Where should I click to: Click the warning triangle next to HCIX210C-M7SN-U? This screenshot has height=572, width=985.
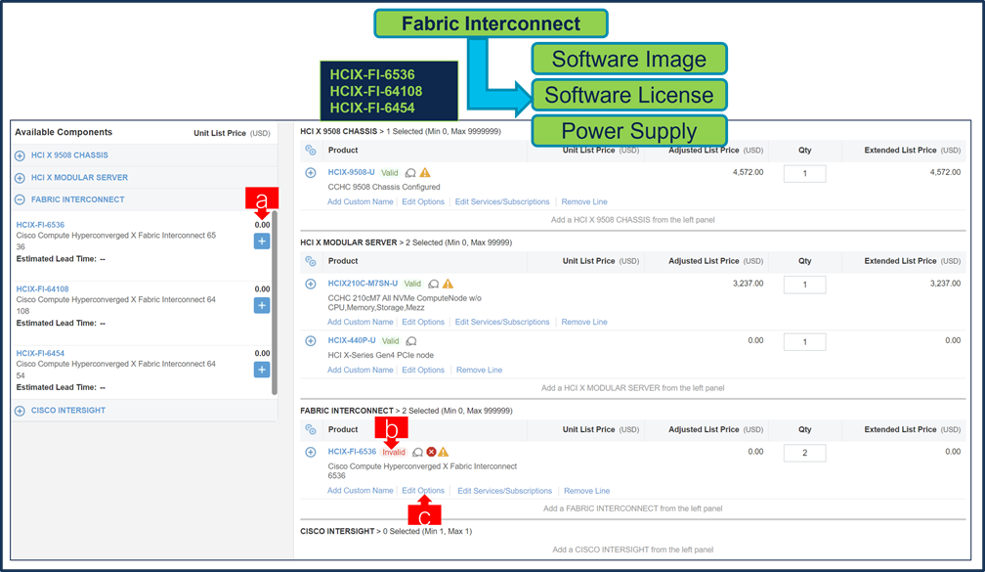click(x=448, y=284)
